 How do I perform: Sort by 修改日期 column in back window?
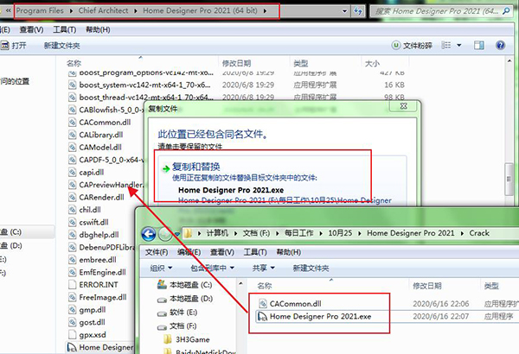[x=236, y=63]
